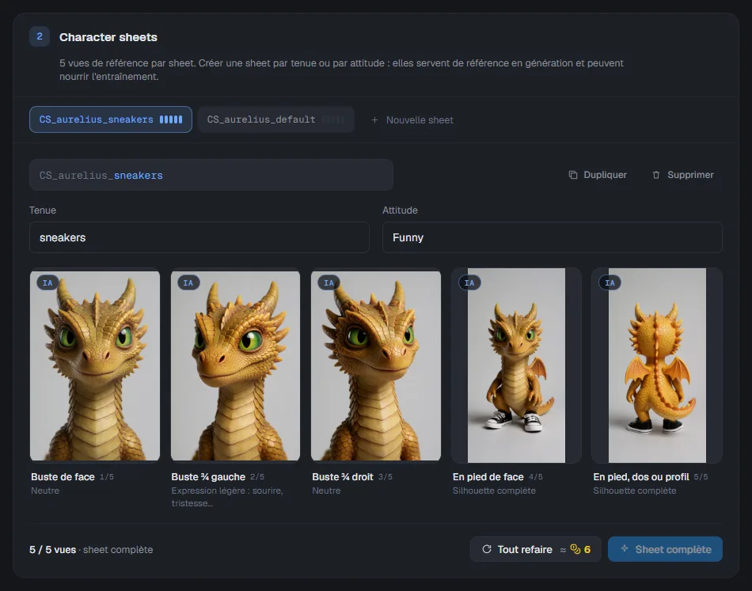
Task: Click the Supprimer trash icon
Action: [x=656, y=175]
